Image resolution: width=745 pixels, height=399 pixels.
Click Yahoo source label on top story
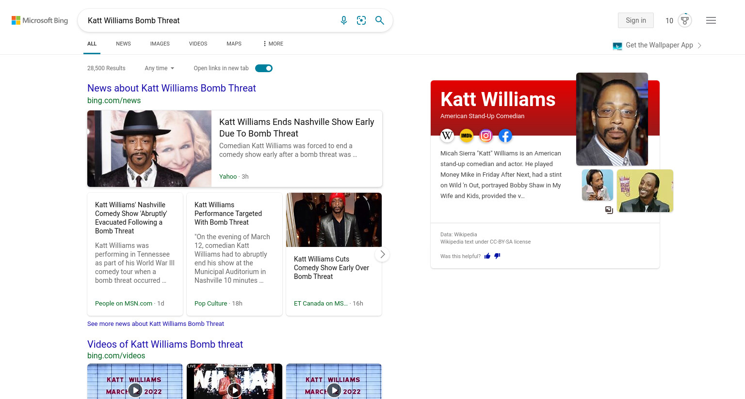[x=228, y=177]
